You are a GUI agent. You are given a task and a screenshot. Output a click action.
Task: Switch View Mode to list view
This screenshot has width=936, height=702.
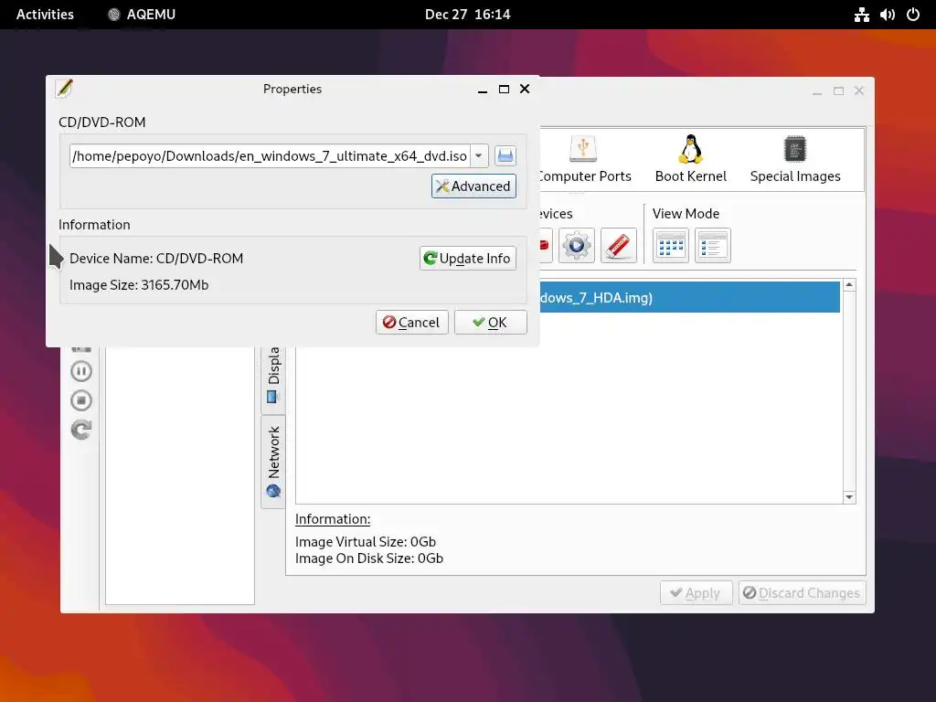(713, 245)
